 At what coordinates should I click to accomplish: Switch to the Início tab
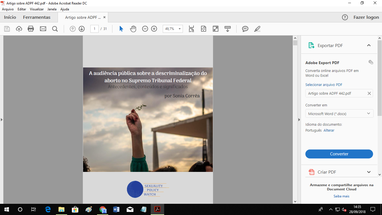tap(10, 17)
